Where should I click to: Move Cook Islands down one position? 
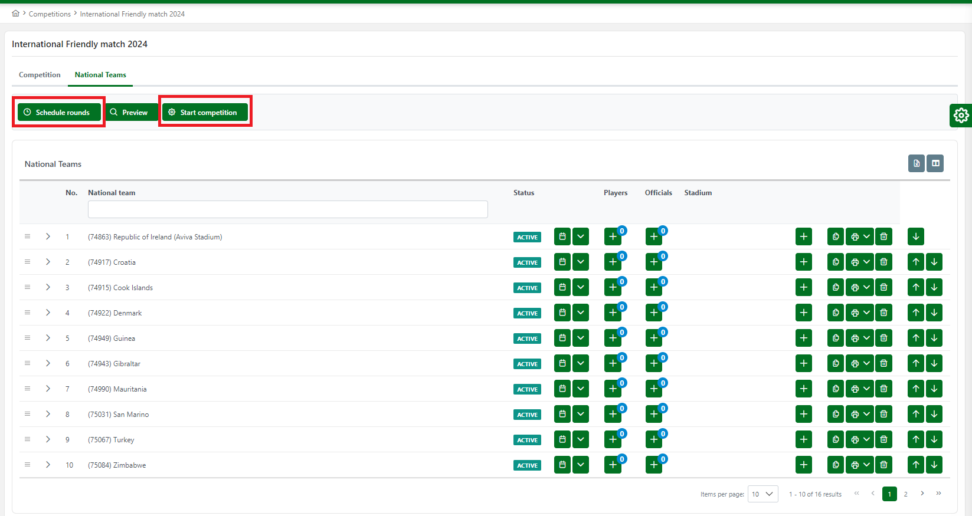934,288
